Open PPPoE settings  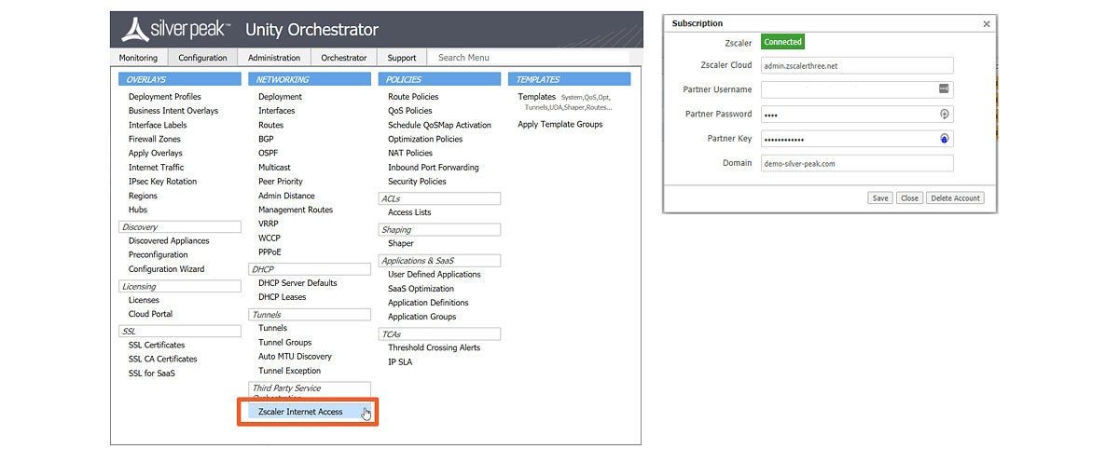[269, 252]
